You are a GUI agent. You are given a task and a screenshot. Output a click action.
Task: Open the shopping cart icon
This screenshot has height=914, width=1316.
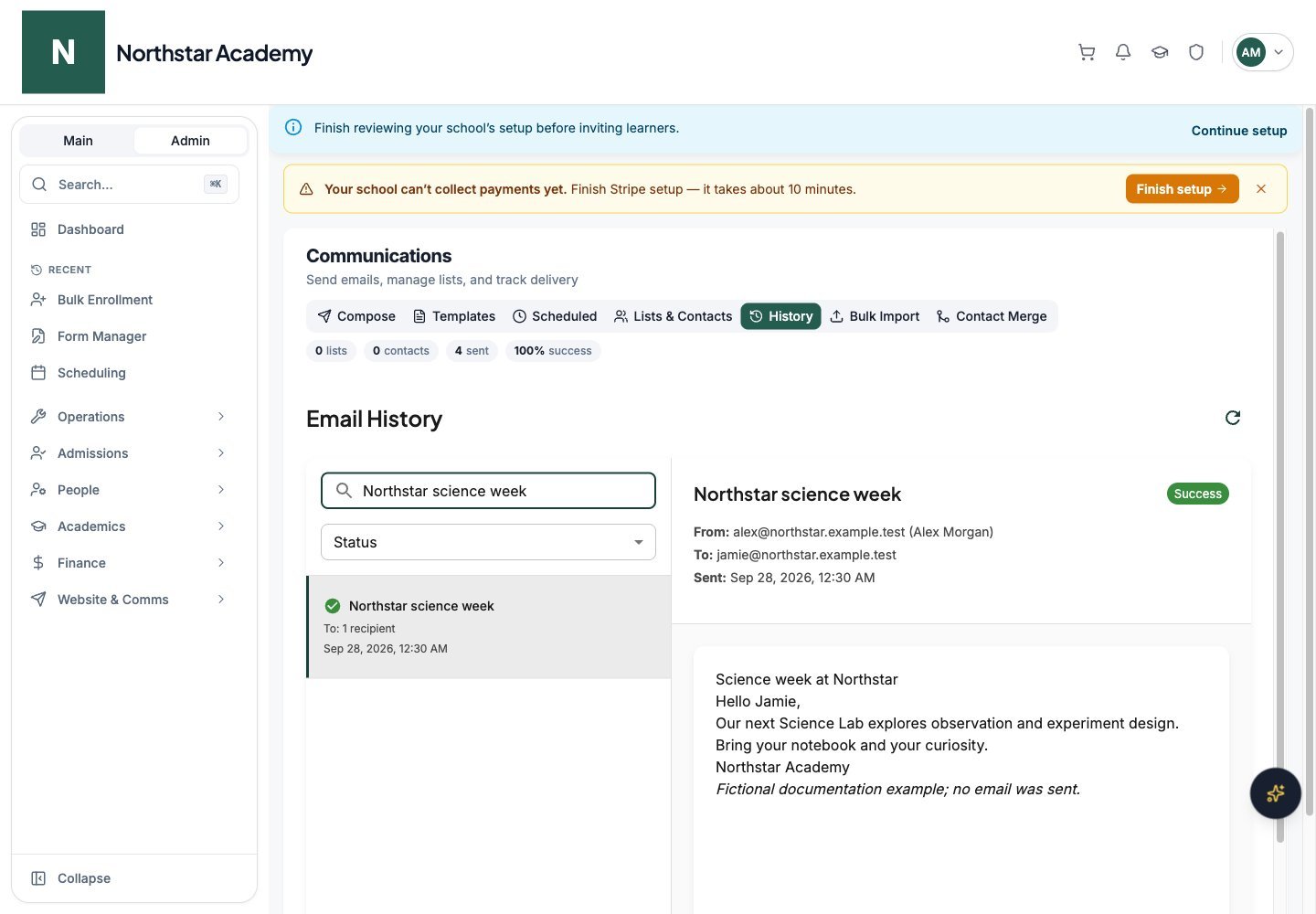click(1087, 52)
